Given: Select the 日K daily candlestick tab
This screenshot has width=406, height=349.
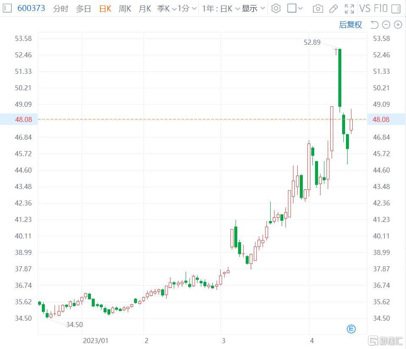Looking at the screenshot, I should [x=105, y=8].
